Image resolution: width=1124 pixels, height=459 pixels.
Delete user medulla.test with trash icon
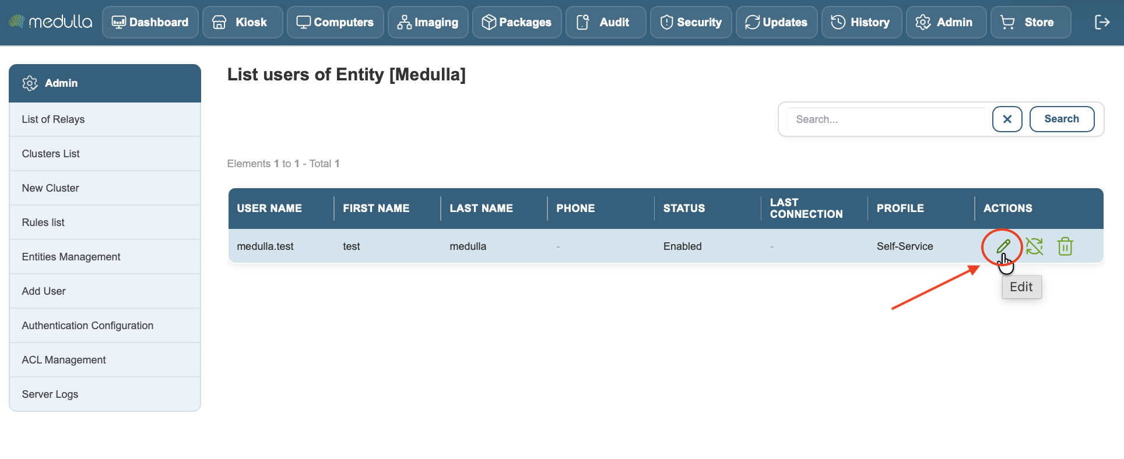pyautogui.click(x=1065, y=246)
